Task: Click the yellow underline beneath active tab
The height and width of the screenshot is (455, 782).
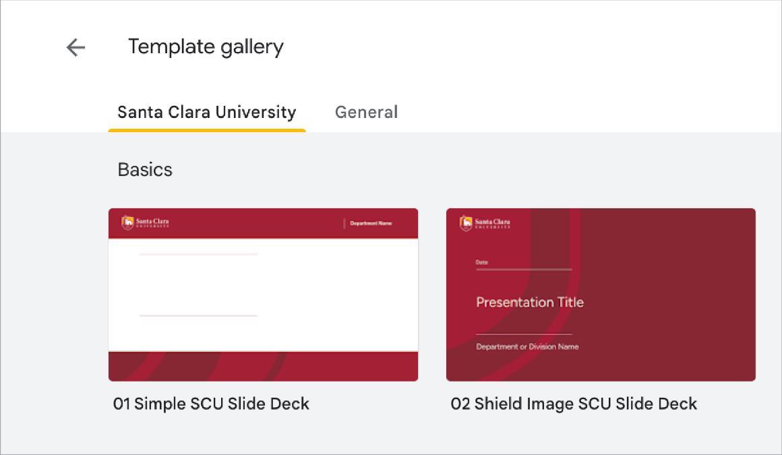Action: [x=206, y=128]
